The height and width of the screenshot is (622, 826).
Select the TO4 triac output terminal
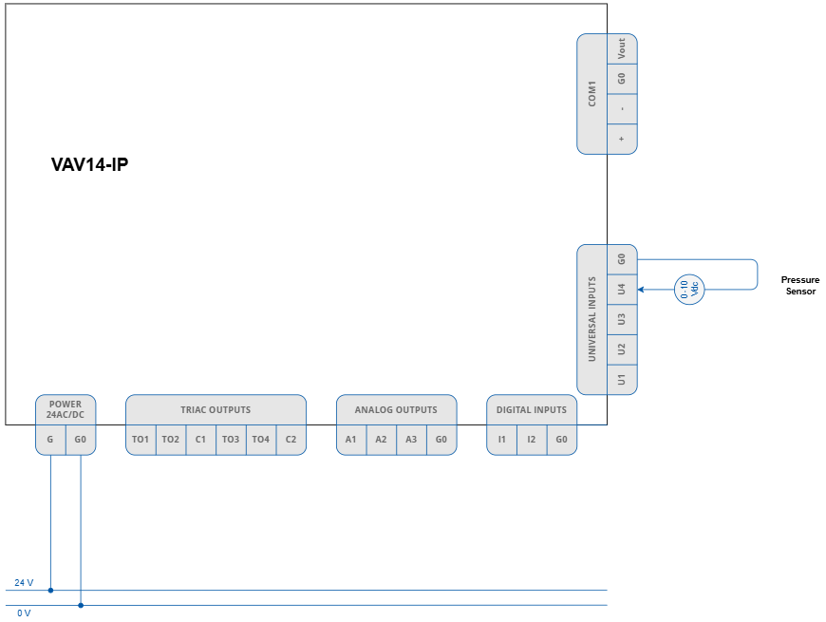(261, 440)
